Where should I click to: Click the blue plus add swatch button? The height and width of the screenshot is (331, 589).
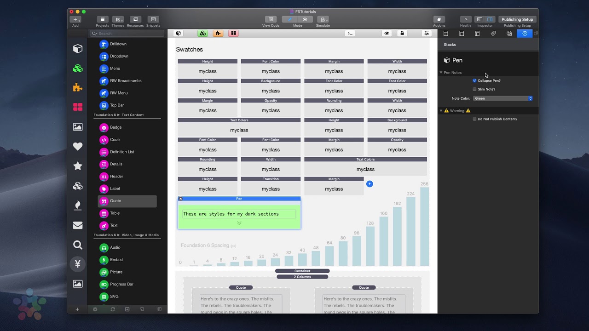tap(370, 184)
